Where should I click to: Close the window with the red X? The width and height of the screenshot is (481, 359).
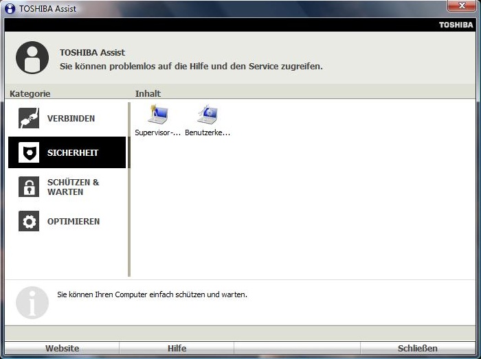pos(462,5)
